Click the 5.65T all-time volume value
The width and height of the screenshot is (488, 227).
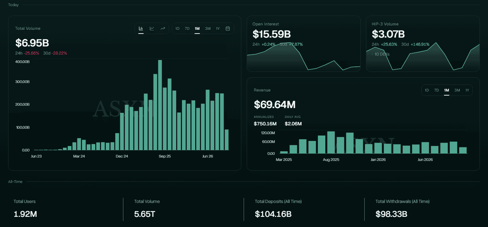point(145,214)
